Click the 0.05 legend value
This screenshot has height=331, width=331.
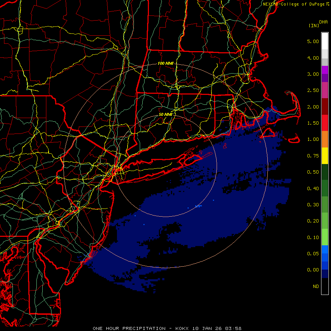[x=313, y=253]
